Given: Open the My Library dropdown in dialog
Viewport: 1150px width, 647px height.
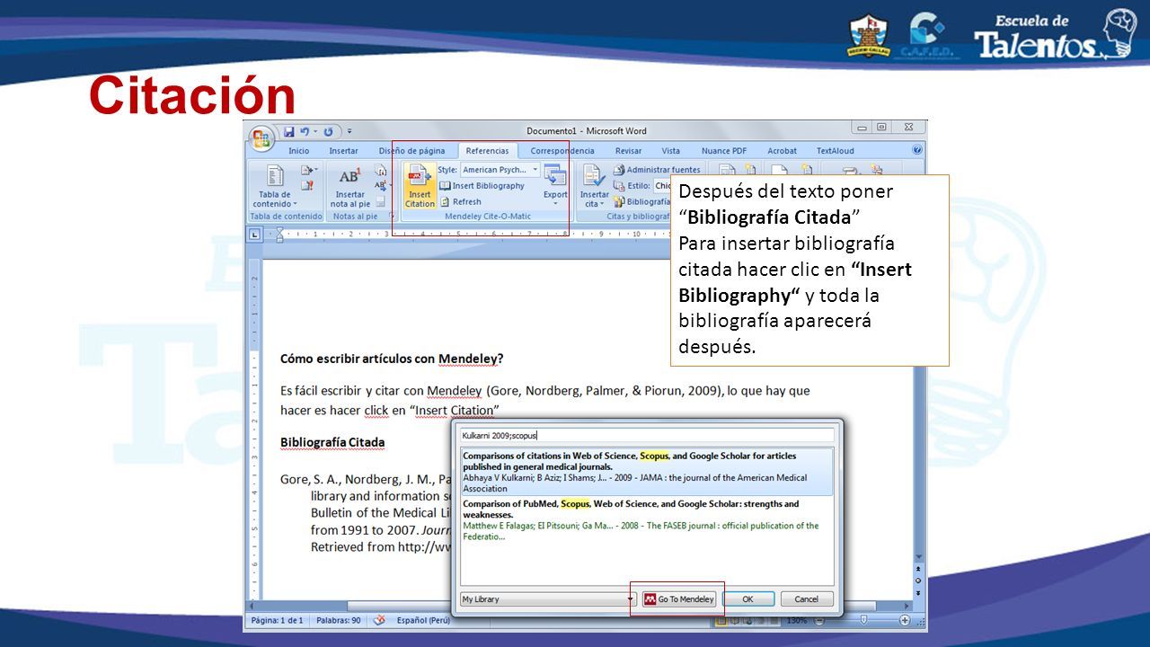Looking at the screenshot, I should tap(547, 599).
